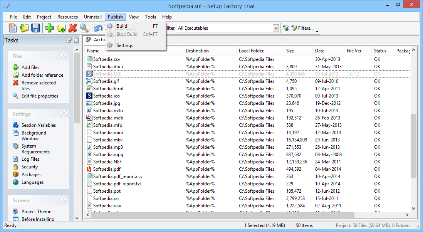Sort the list by the Name column header
423x232 pixels.
[x=134, y=51]
